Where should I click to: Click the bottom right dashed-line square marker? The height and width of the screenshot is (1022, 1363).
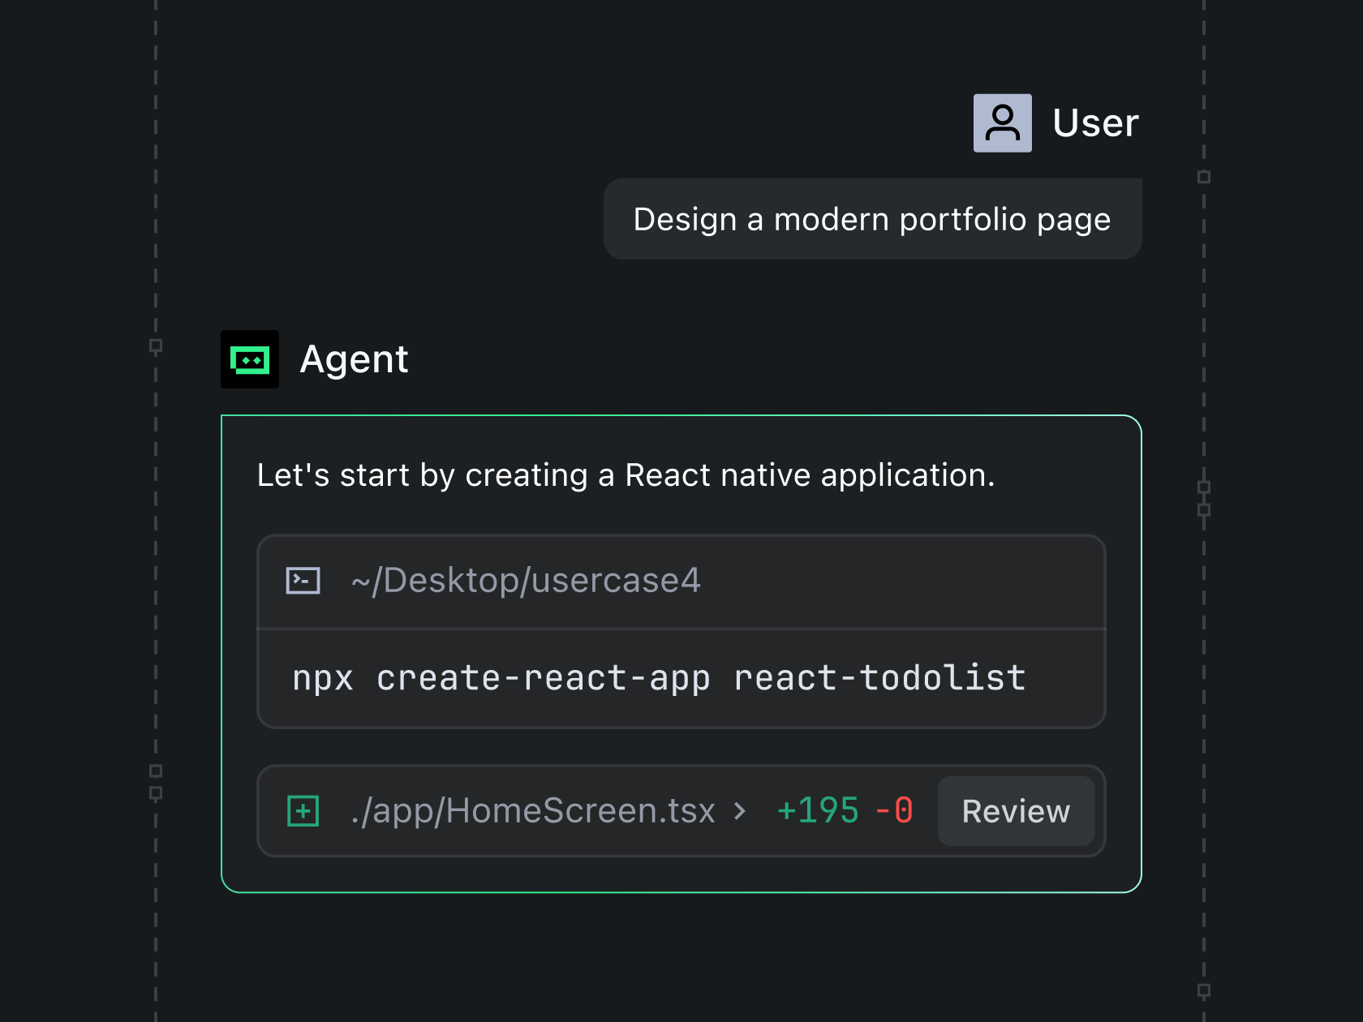[1204, 990]
